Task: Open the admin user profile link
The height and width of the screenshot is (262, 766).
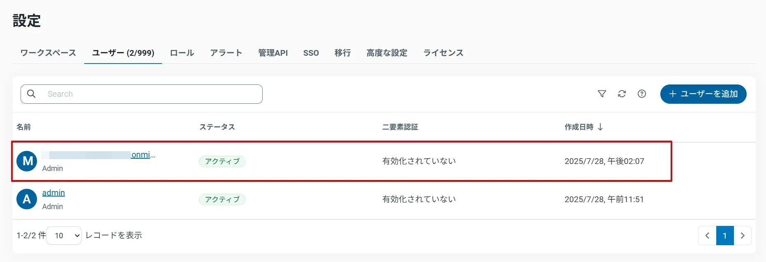Action: click(53, 193)
